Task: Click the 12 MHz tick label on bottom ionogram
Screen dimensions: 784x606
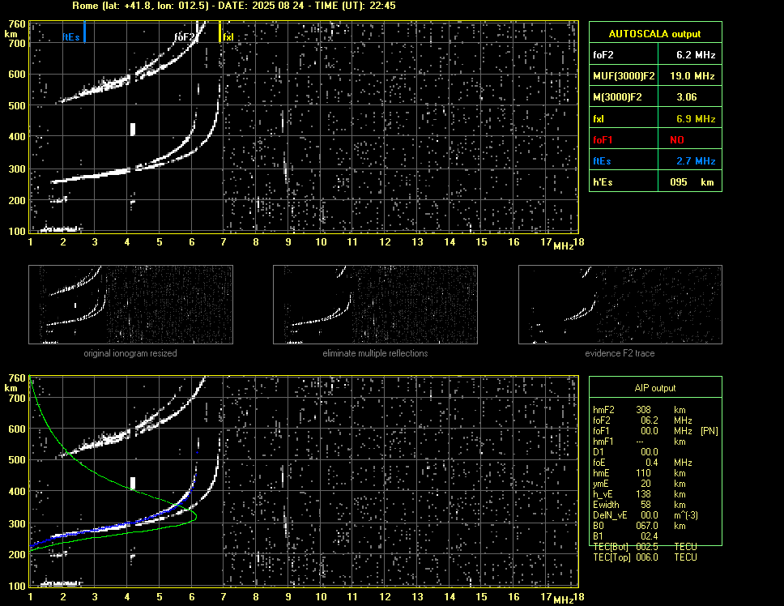Action: (x=385, y=596)
